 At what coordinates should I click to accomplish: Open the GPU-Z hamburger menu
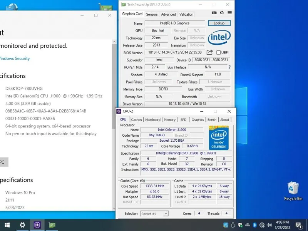[x=229, y=13]
